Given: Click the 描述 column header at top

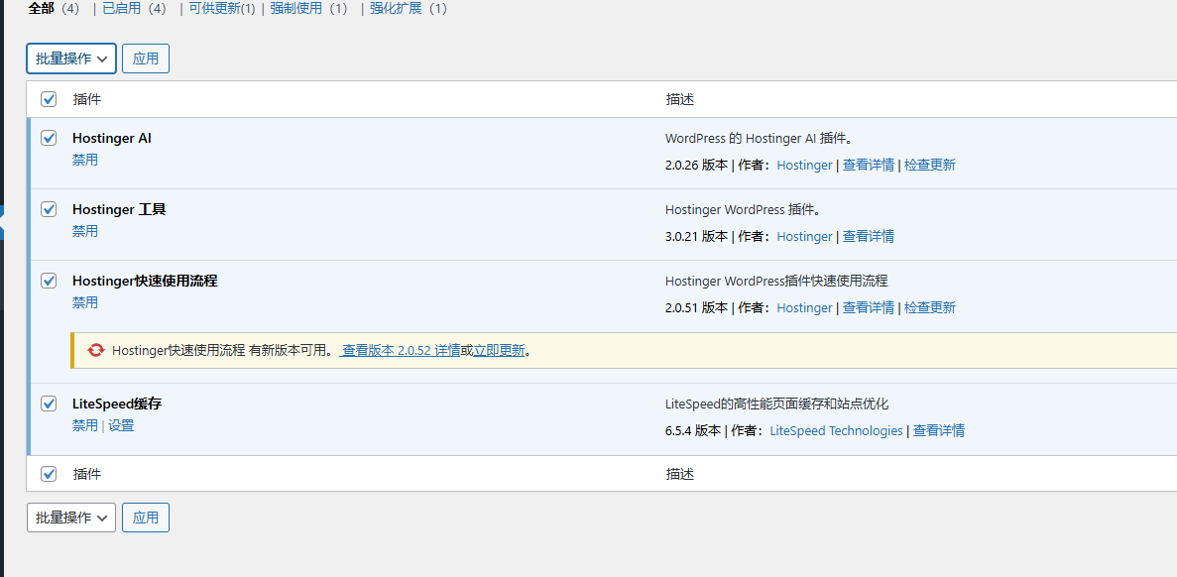Looking at the screenshot, I should (679, 99).
